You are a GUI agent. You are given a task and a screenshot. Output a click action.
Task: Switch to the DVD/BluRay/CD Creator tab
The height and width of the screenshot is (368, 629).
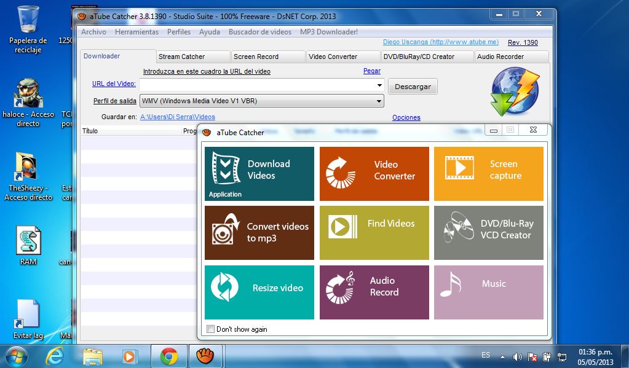[427, 57]
